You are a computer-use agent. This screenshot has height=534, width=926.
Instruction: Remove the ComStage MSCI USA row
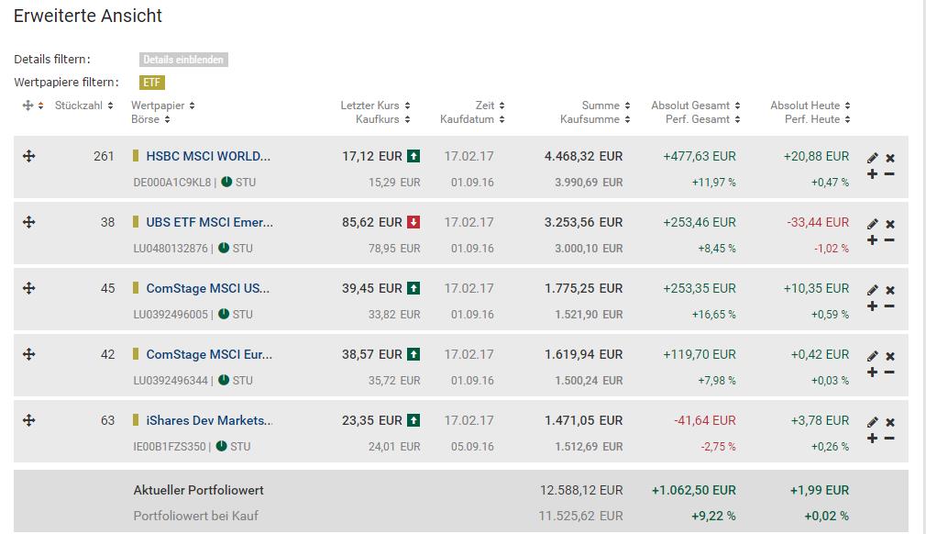pos(890,291)
